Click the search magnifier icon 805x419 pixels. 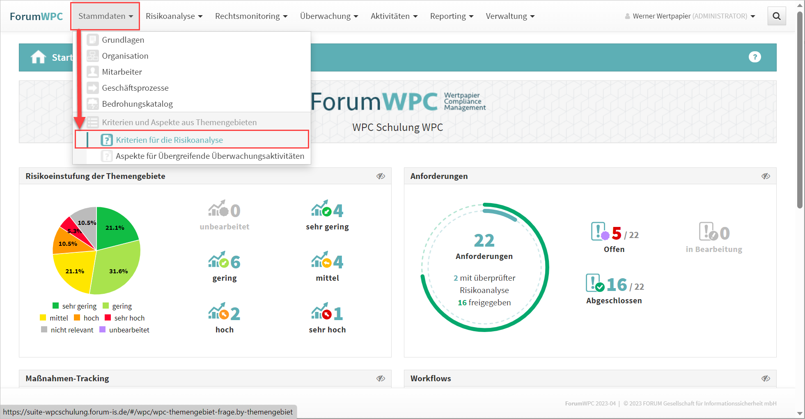tap(776, 16)
